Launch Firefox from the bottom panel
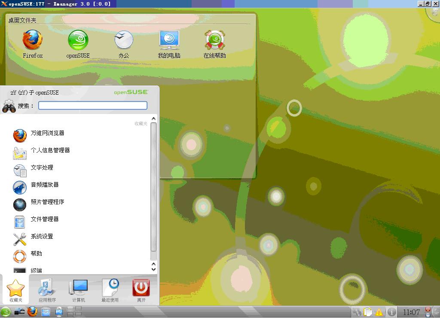 (x=33, y=312)
